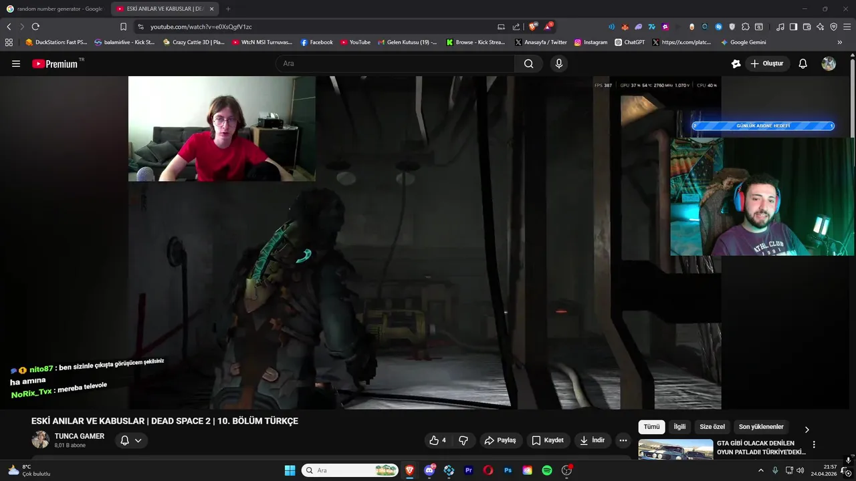Open options menu for the GTA video
The image size is (856, 481).
(814, 444)
